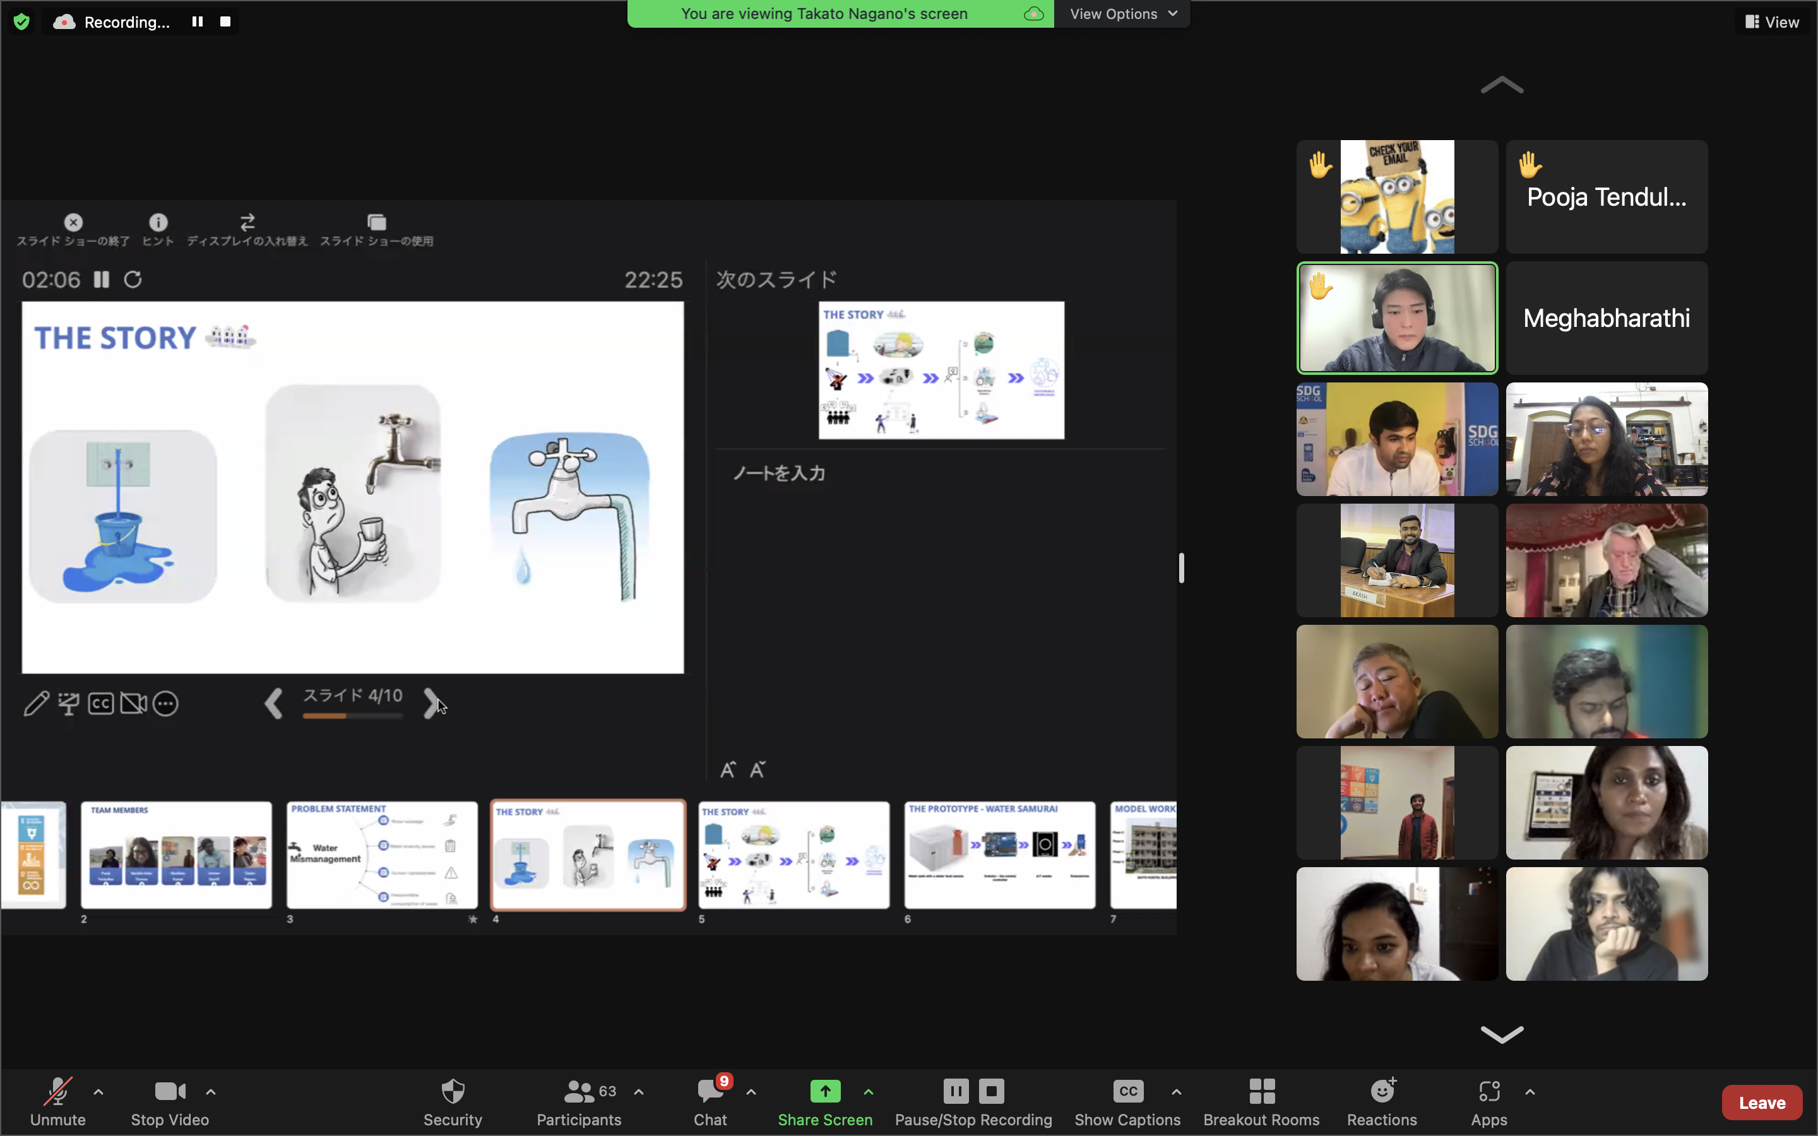This screenshot has width=1818, height=1136.
Task: Open caption options arrow beside Show Captions
Action: click(x=1177, y=1092)
